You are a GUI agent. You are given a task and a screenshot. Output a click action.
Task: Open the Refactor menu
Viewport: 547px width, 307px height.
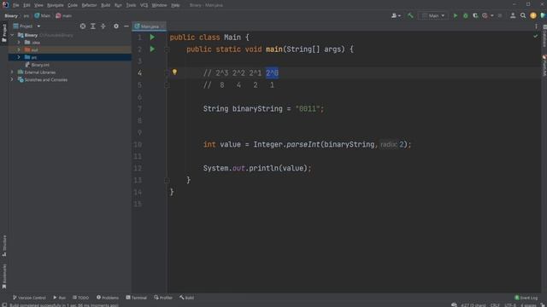pos(89,5)
